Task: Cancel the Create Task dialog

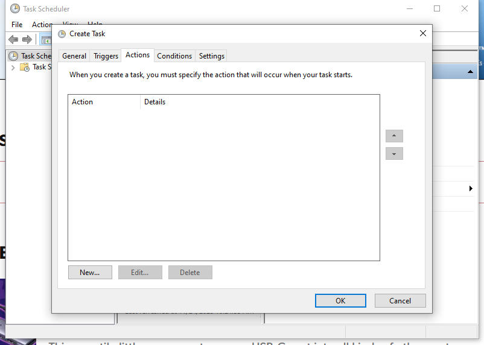Action: click(400, 300)
